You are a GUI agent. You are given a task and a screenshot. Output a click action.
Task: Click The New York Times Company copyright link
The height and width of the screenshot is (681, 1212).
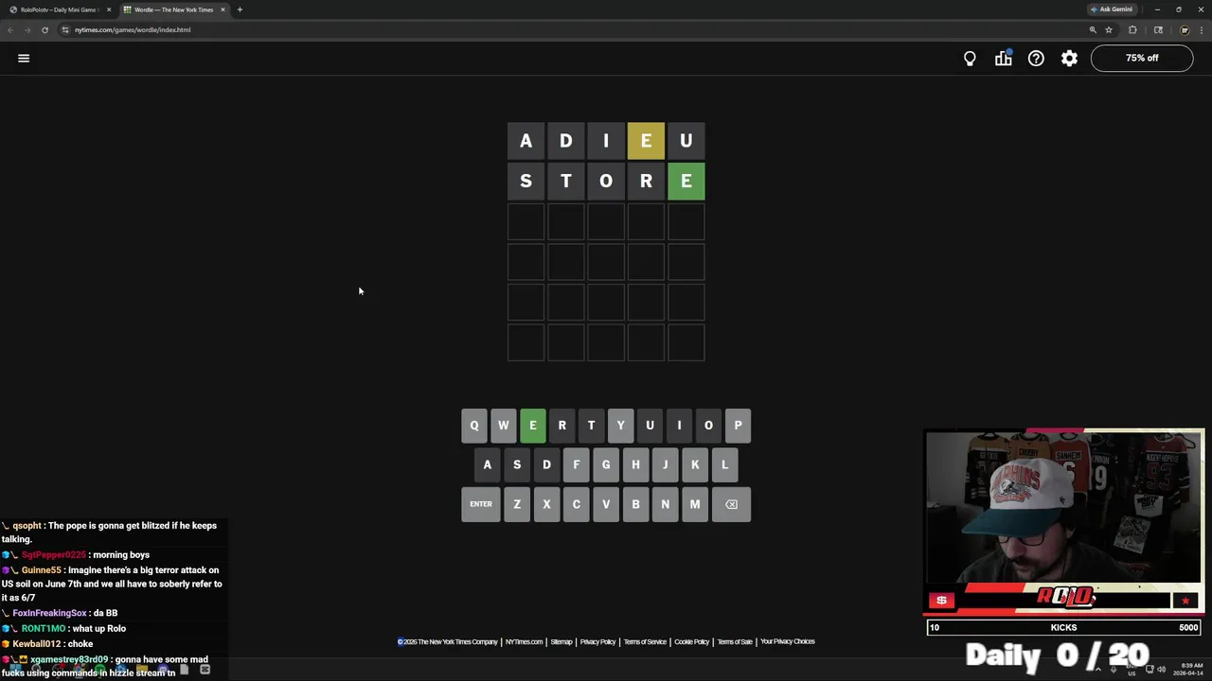(x=448, y=642)
